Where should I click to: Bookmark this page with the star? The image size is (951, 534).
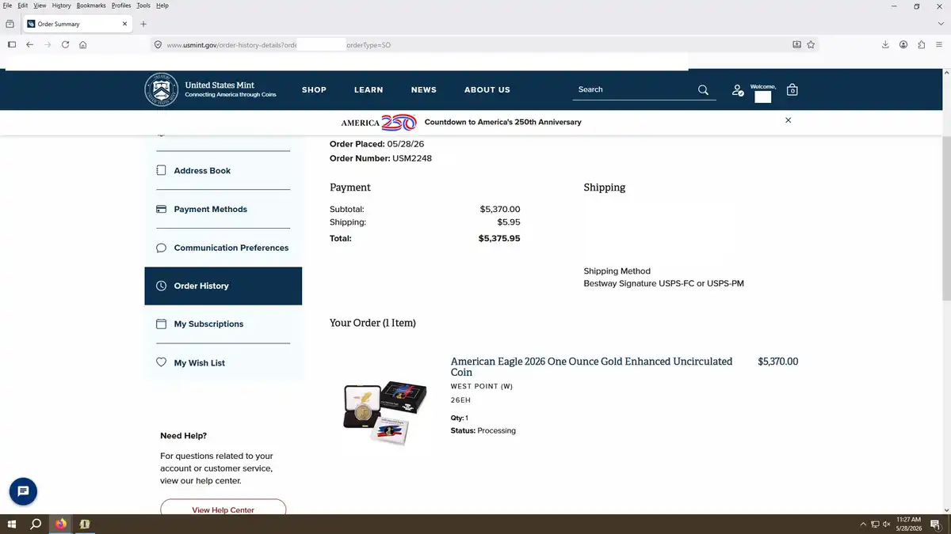(811, 45)
